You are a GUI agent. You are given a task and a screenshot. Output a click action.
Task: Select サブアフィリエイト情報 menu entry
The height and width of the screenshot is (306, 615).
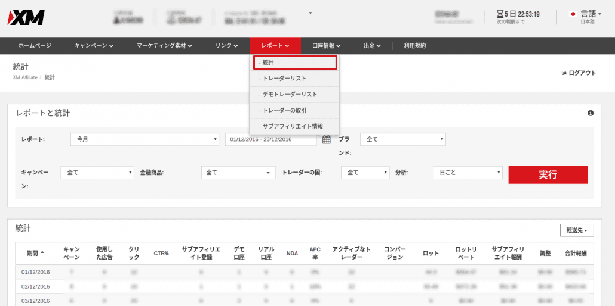click(x=294, y=126)
